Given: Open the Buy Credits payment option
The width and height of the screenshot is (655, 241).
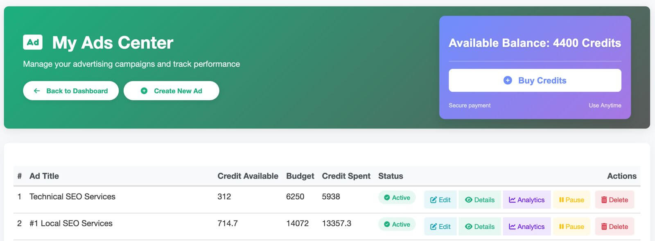Looking at the screenshot, I should tap(535, 80).
